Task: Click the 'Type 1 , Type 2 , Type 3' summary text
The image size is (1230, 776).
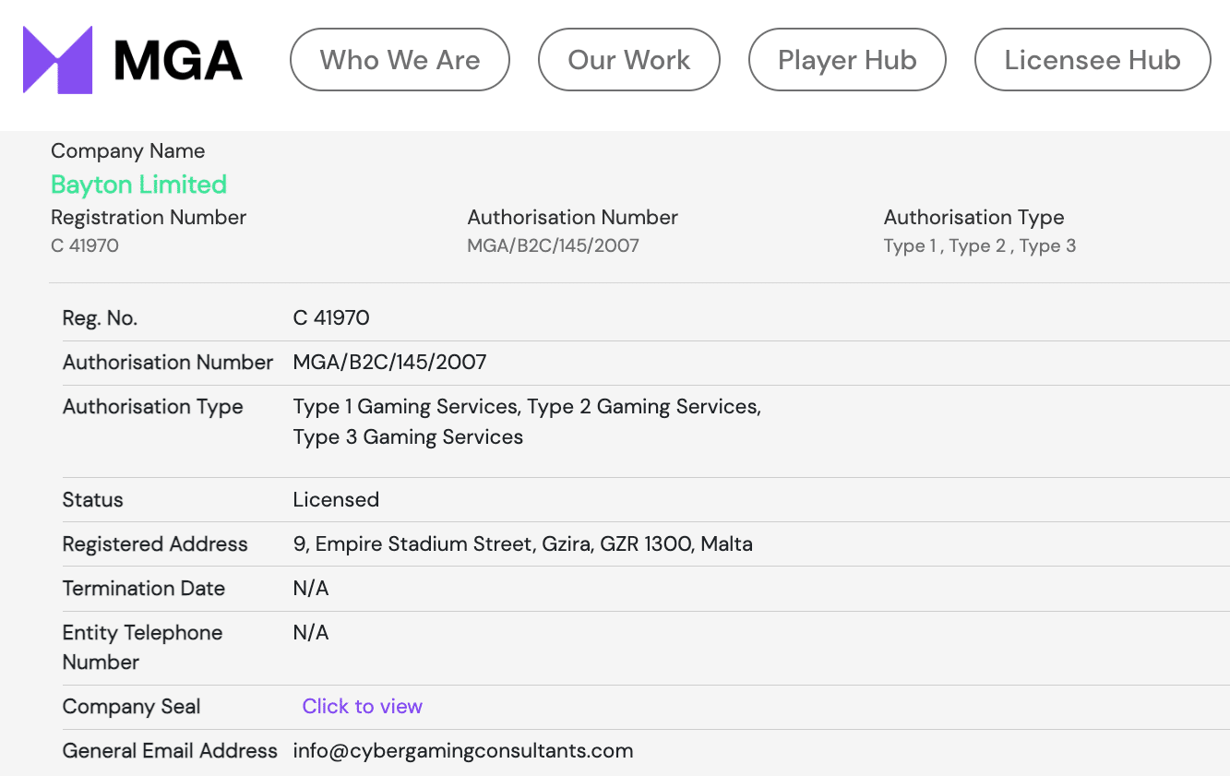Action: click(980, 245)
